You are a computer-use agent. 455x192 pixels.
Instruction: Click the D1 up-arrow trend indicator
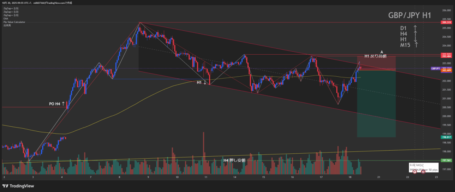pos(415,28)
